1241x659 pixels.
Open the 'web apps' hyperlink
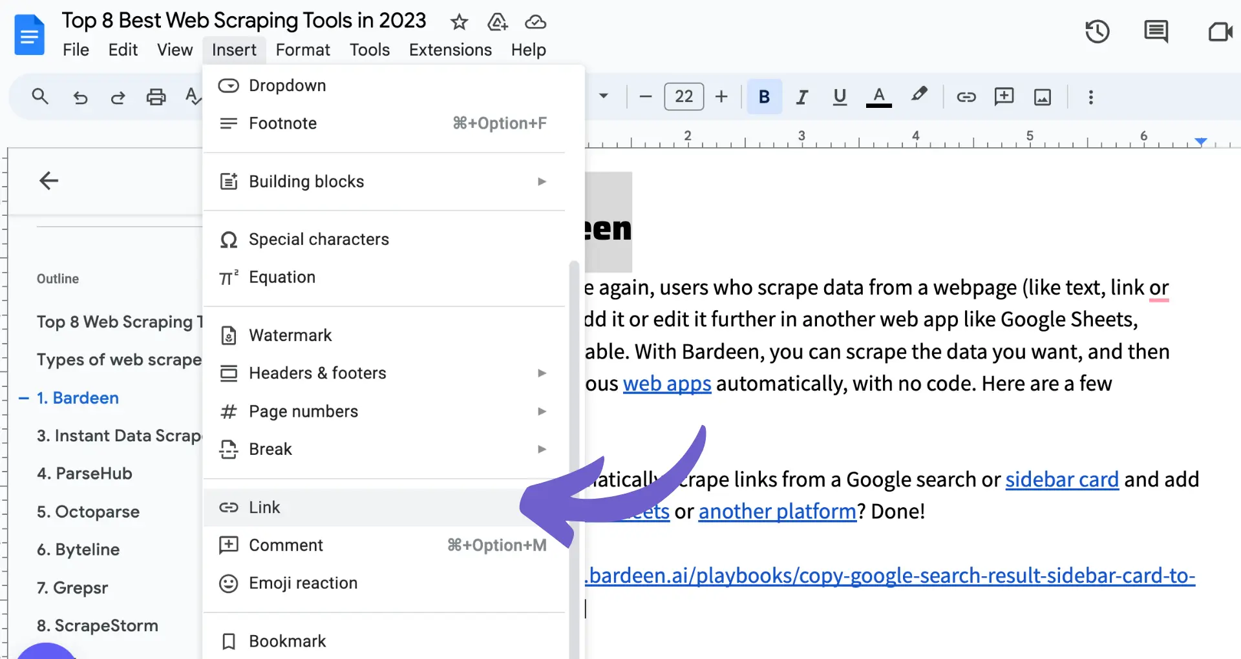(x=667, y=384)
